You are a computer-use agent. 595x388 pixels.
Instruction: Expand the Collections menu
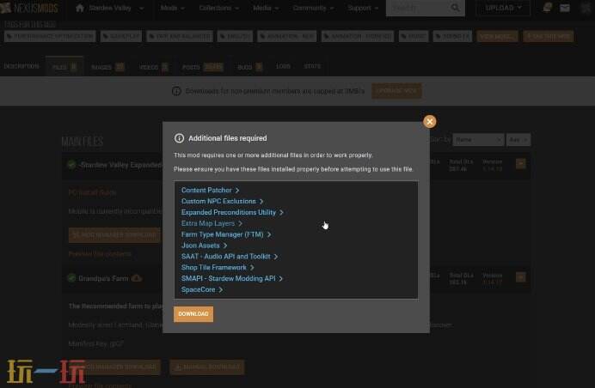click(218, 9)
